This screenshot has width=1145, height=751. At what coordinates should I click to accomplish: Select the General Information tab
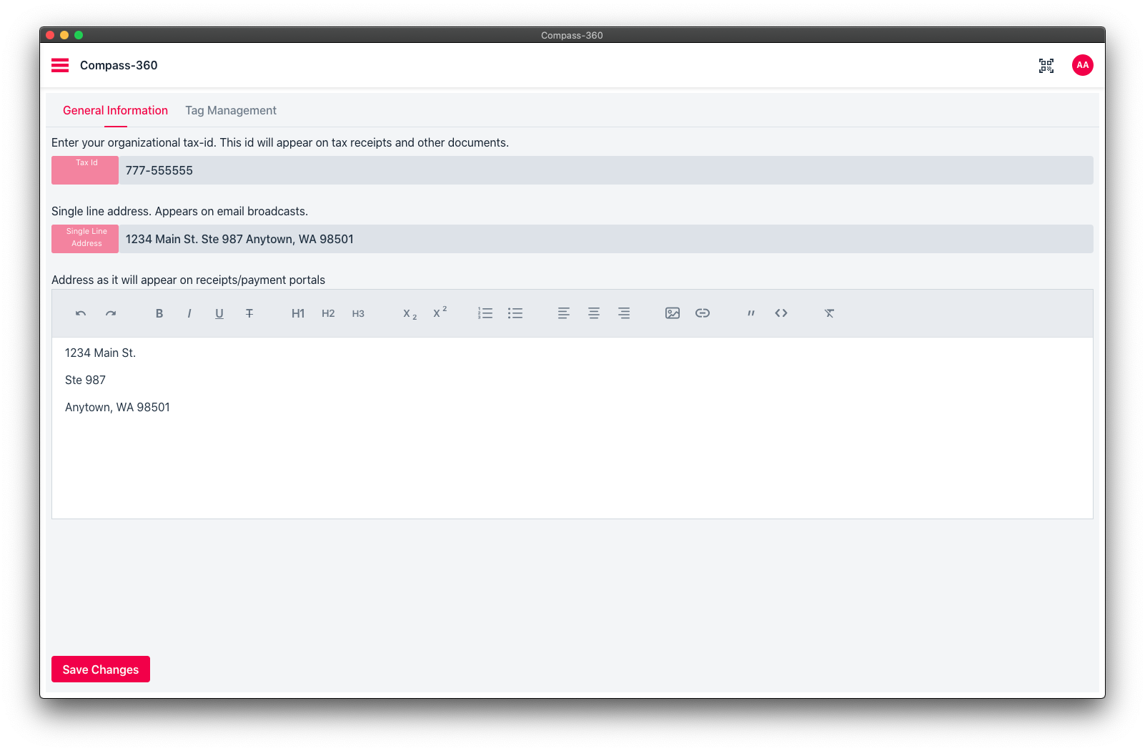pyautogui.click(x=115, y=110)
